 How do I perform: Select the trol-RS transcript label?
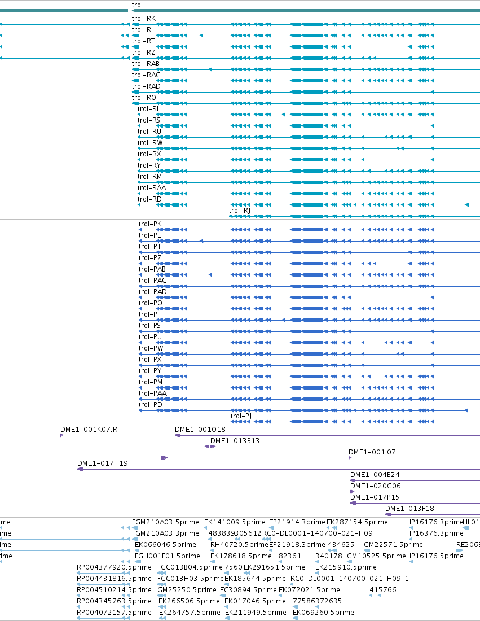[x=149, y=120]
